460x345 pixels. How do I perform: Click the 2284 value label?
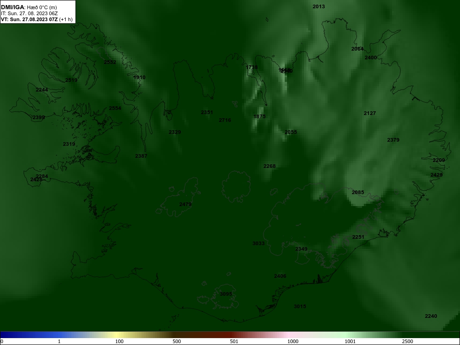(42, 176)
